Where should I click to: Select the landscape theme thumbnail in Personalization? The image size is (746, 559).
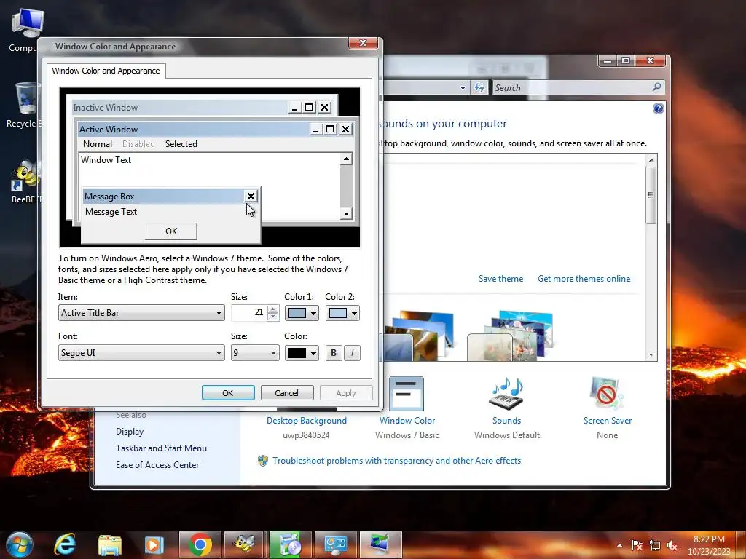click(419, 335)
